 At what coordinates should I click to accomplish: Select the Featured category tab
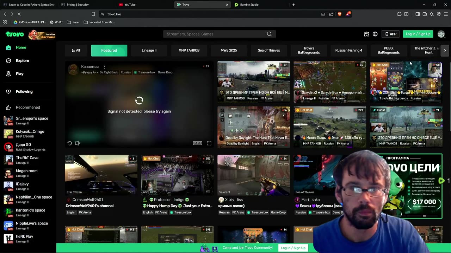click(109, 50)
